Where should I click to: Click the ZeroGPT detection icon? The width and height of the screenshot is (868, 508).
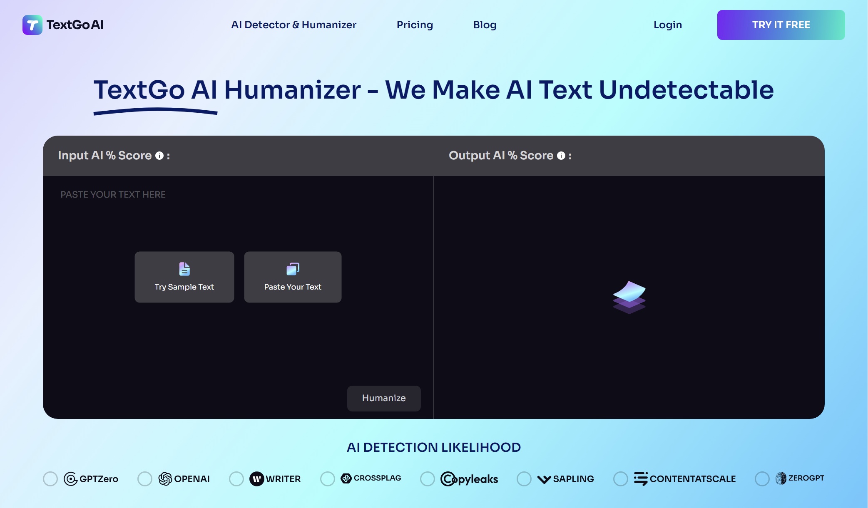coord(780,478)
